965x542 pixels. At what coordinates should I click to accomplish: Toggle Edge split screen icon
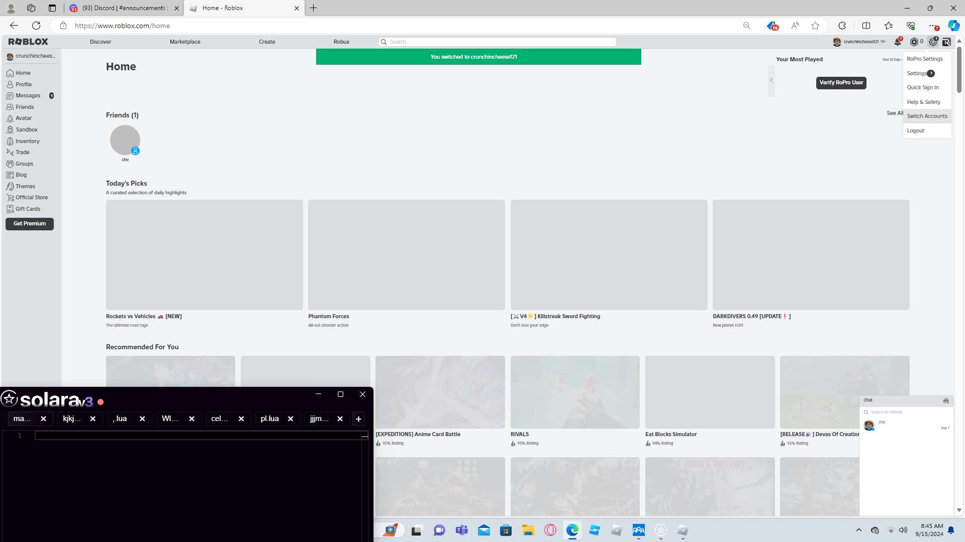pyautogui.click(x=866, y=26)
